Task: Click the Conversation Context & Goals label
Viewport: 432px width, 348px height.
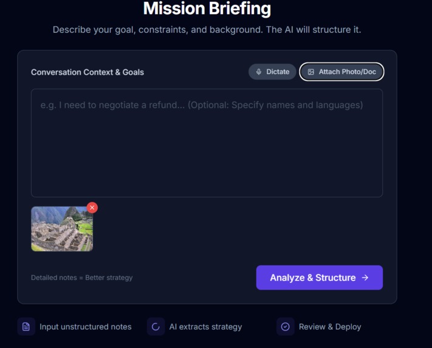Action: tap(87, 72)
